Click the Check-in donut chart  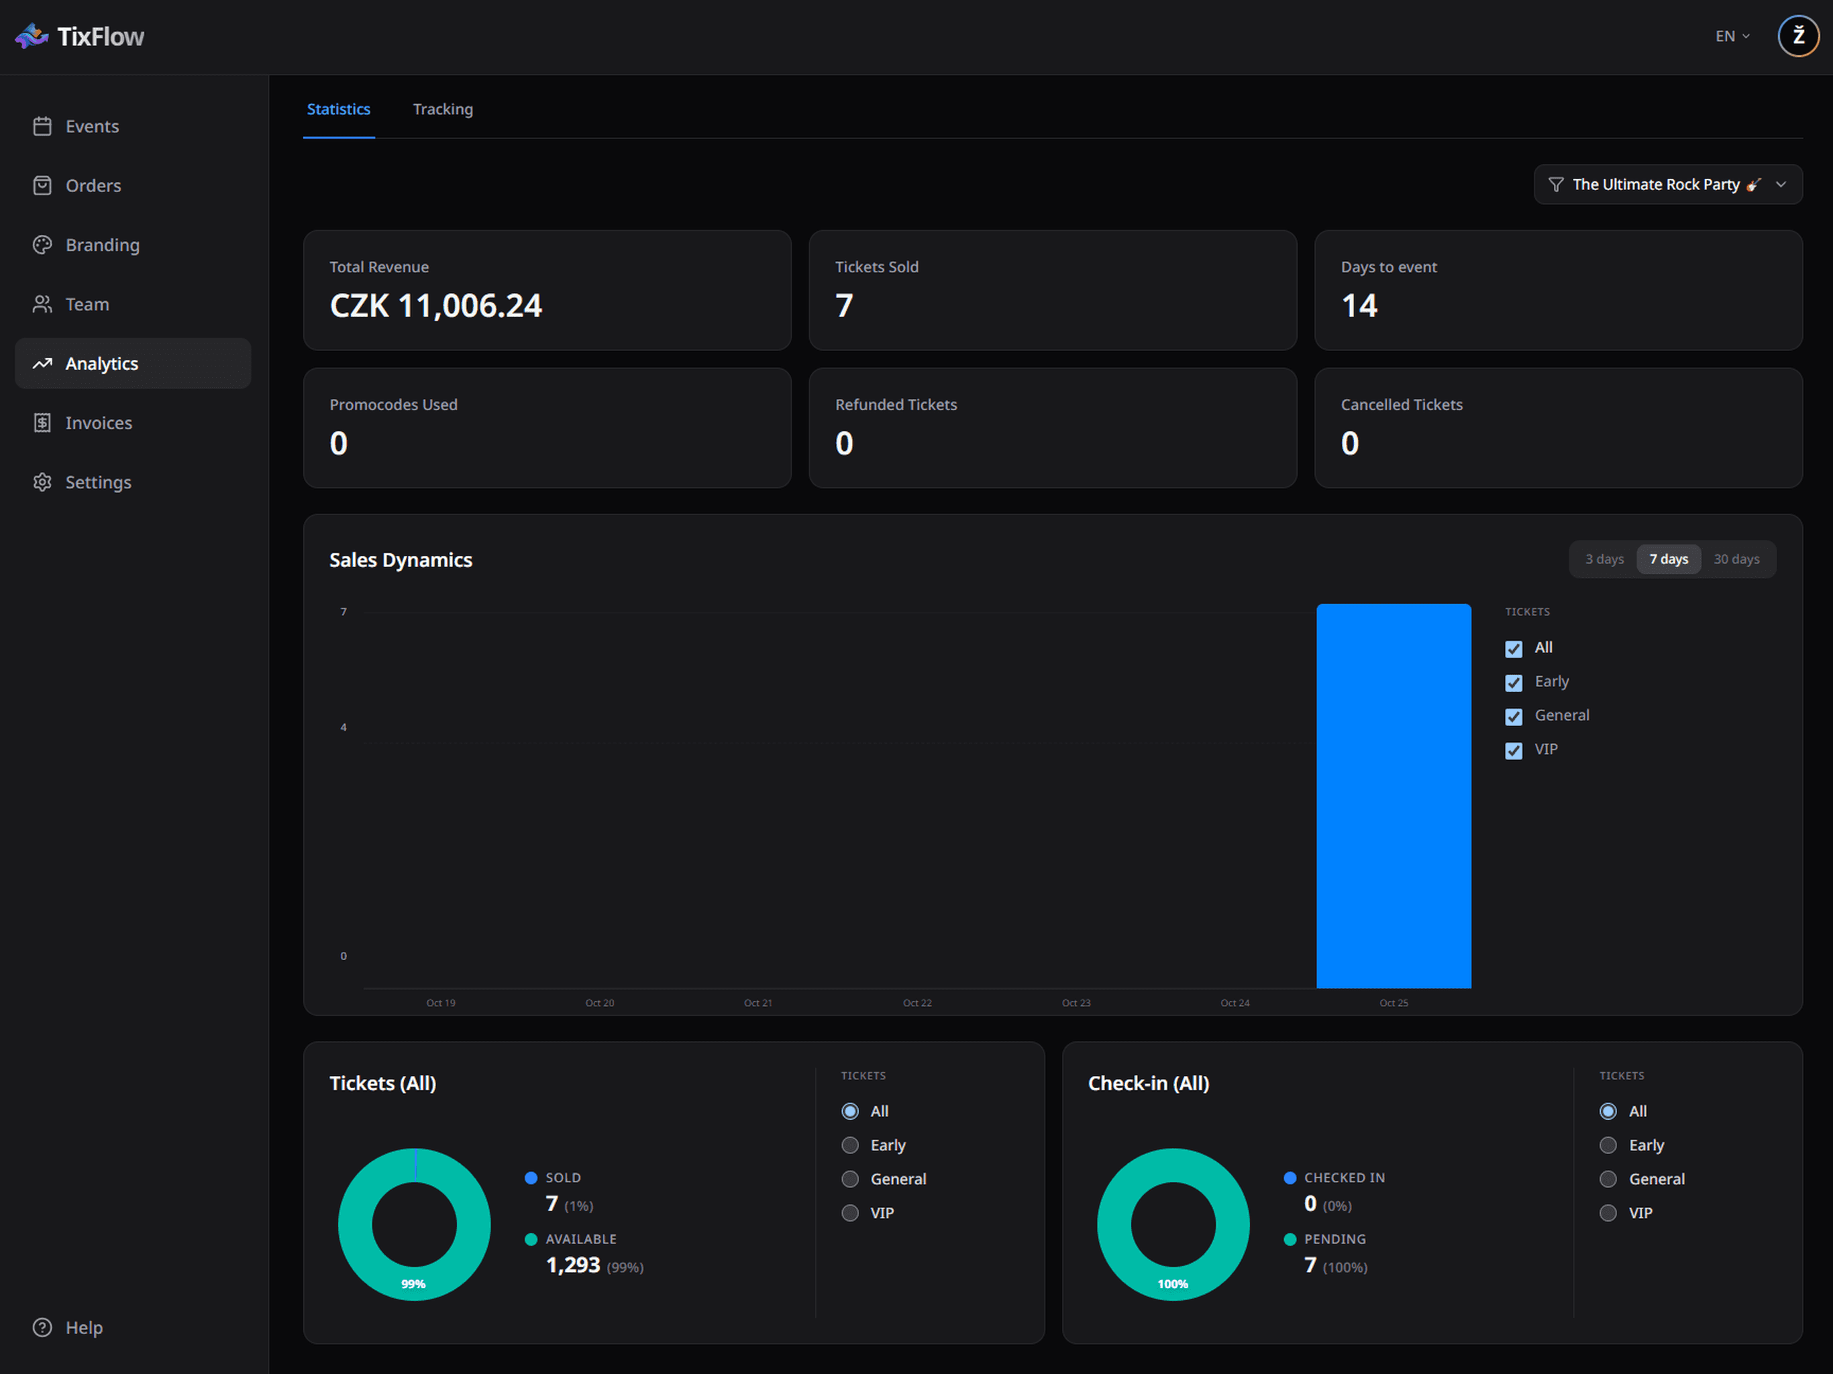point(1173,1225)
